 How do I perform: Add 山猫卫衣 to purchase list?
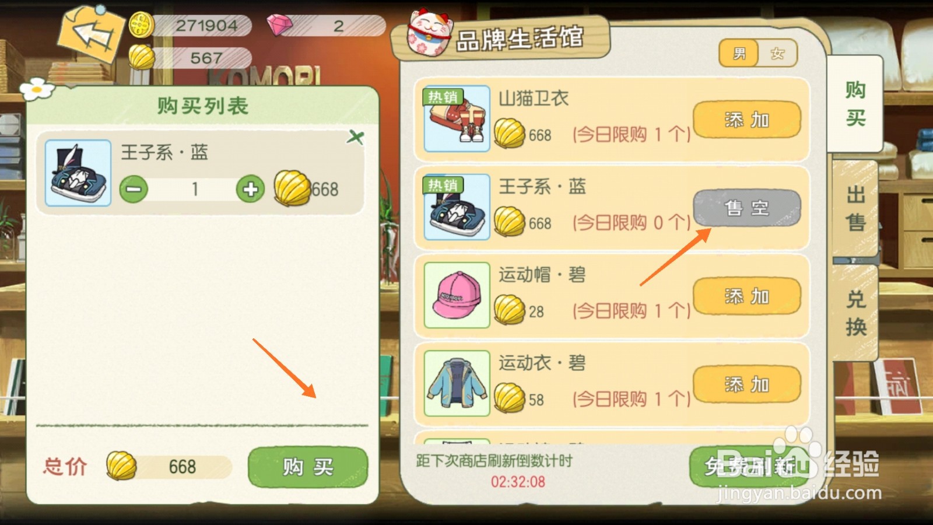pyautogui.click(x=747, y=120)
